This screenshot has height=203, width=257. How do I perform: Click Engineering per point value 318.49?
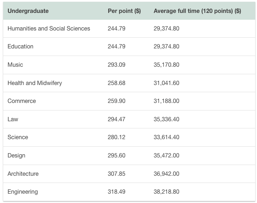pyautogui.click(x=116, y=192)
